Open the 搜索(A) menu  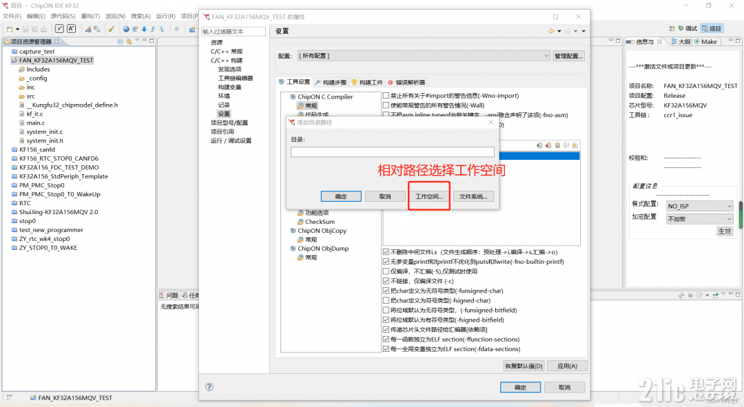pos(141,16)
